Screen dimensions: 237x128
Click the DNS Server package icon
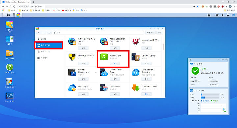104,88
